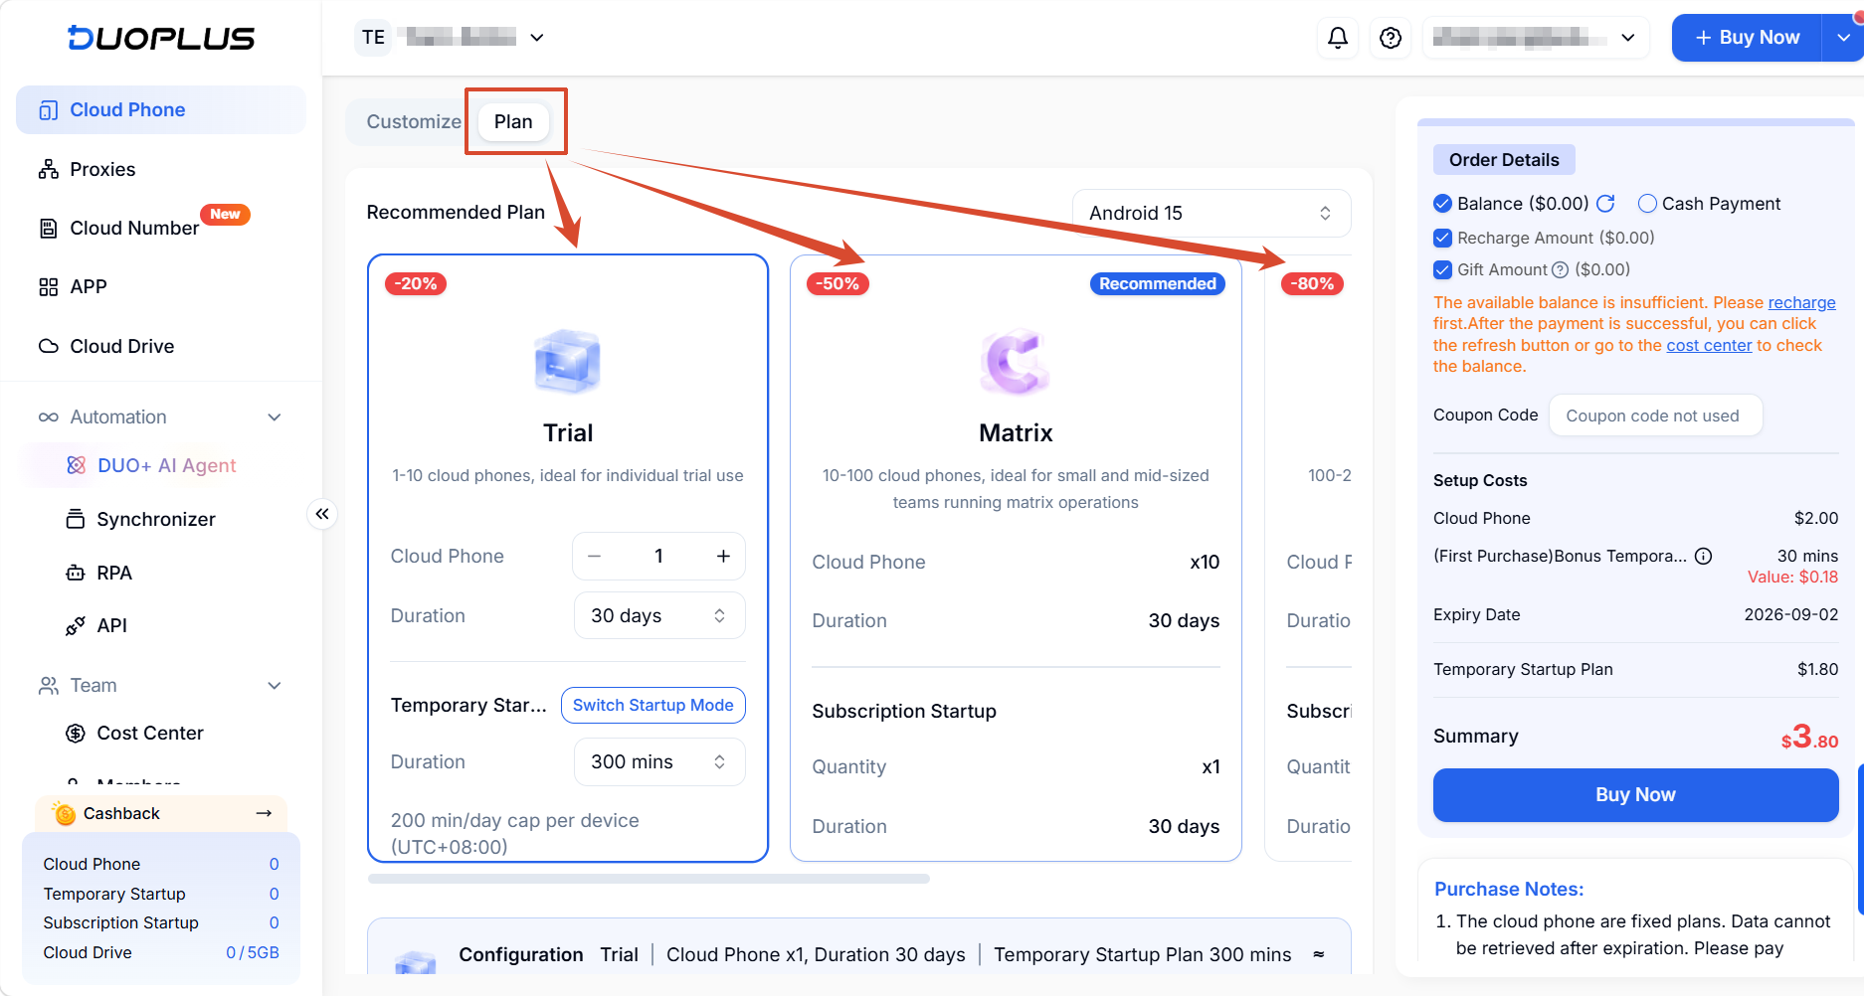Click the Proxies sidebar icon
Image resolution: width=1864 pixels, height=996 pixels.
click(48, 169)
